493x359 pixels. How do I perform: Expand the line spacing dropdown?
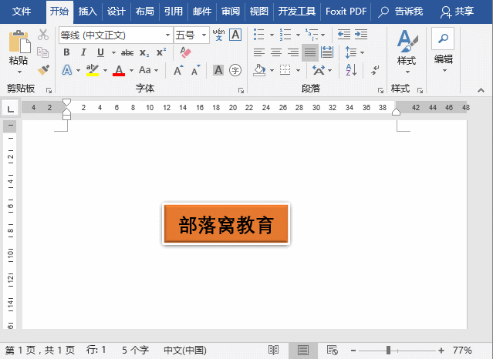(362, 52)
